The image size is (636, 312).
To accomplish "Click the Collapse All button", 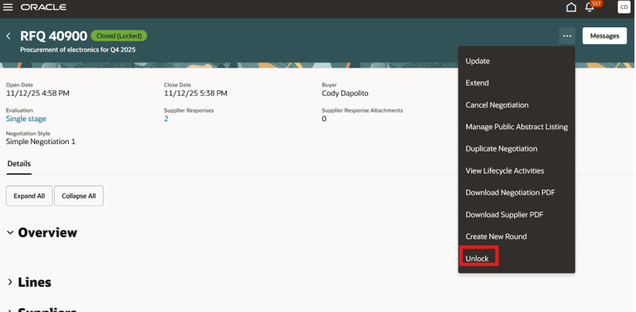I will 79,196.
